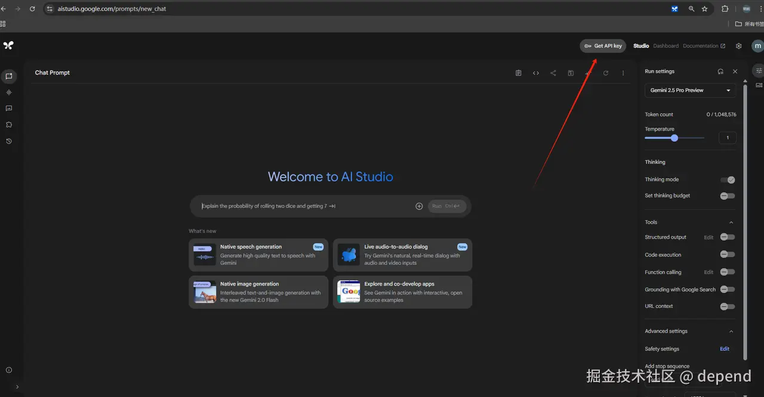This screenshot has height=397, width=764.
Task: Enable URL context toggle
Action: click(x=728, y=306)
